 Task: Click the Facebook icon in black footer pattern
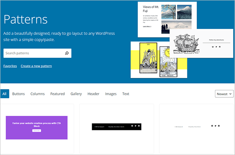pyautogui.click(x=132, y=126)
